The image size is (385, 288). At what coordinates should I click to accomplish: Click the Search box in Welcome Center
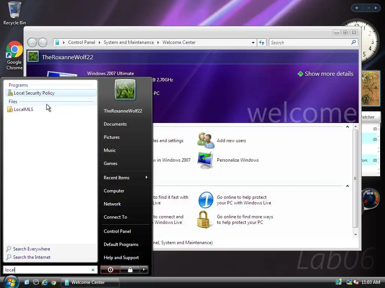(x=310, y=43)
